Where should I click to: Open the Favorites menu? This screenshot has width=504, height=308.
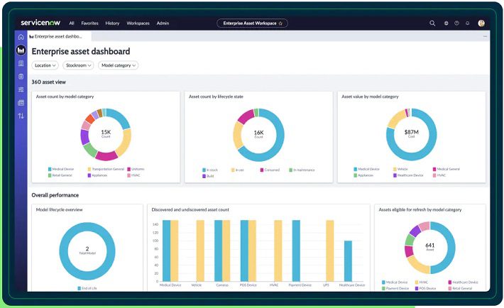coord(89,23)
